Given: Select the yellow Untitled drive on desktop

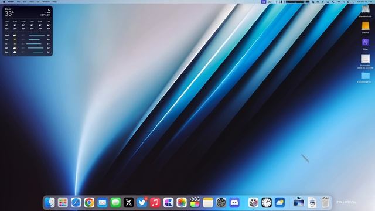Looking at the screenshot, I should pyautogui.click(x=365, y=26).
